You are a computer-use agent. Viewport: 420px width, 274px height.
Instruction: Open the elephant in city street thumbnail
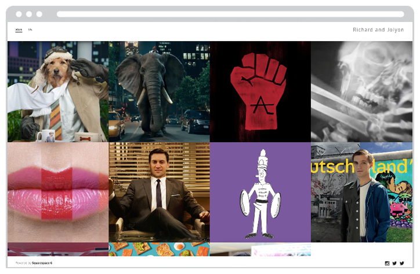[159, 91]
